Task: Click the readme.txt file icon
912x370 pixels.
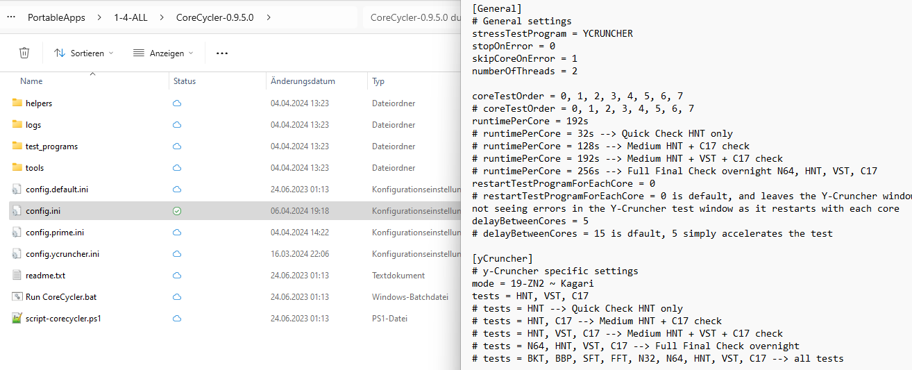Action: [x=17, y=275]
